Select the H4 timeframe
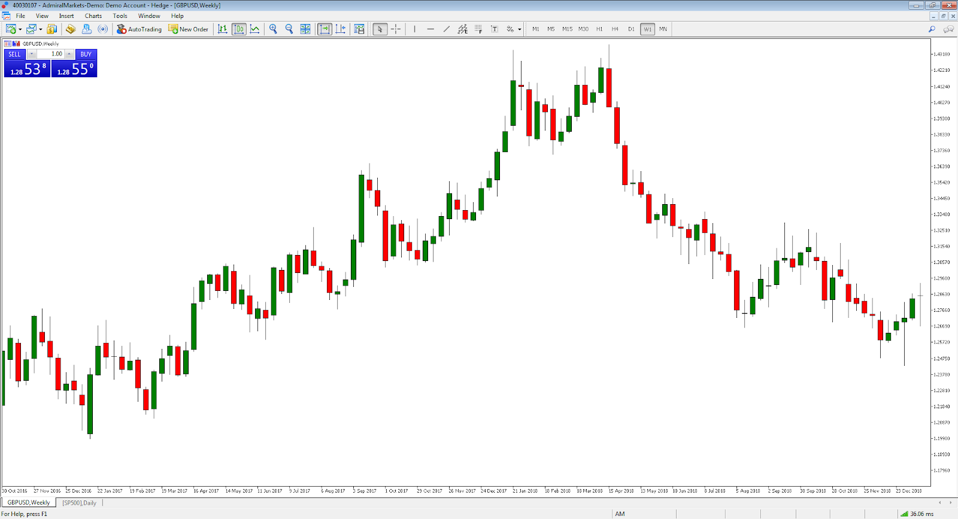The image size is (958, 519). [615, 29]
